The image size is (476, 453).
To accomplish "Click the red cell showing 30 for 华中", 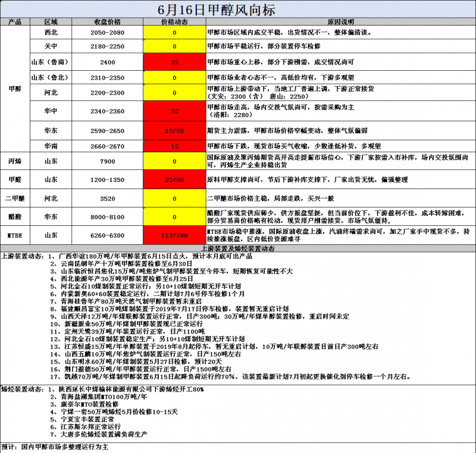I will click(x=174, y=111).
